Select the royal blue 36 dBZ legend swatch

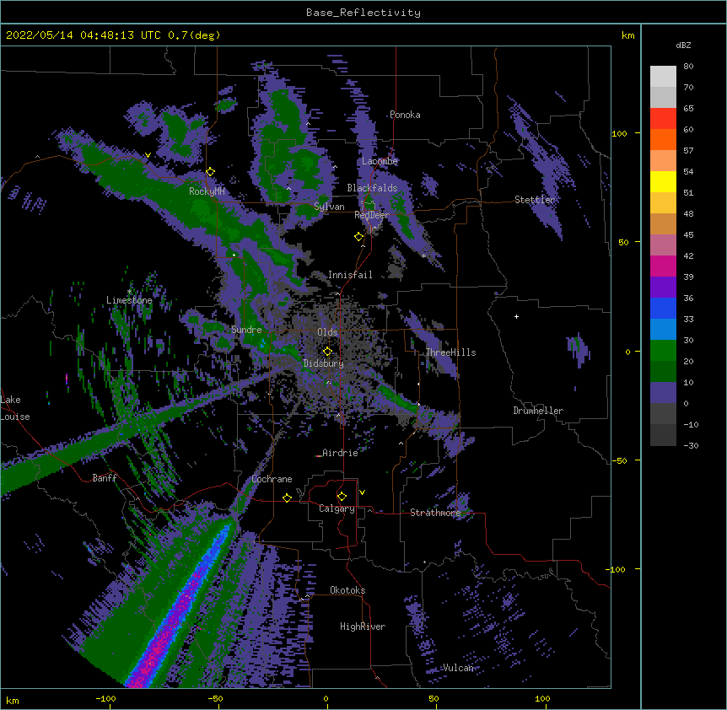coord(663,308)
